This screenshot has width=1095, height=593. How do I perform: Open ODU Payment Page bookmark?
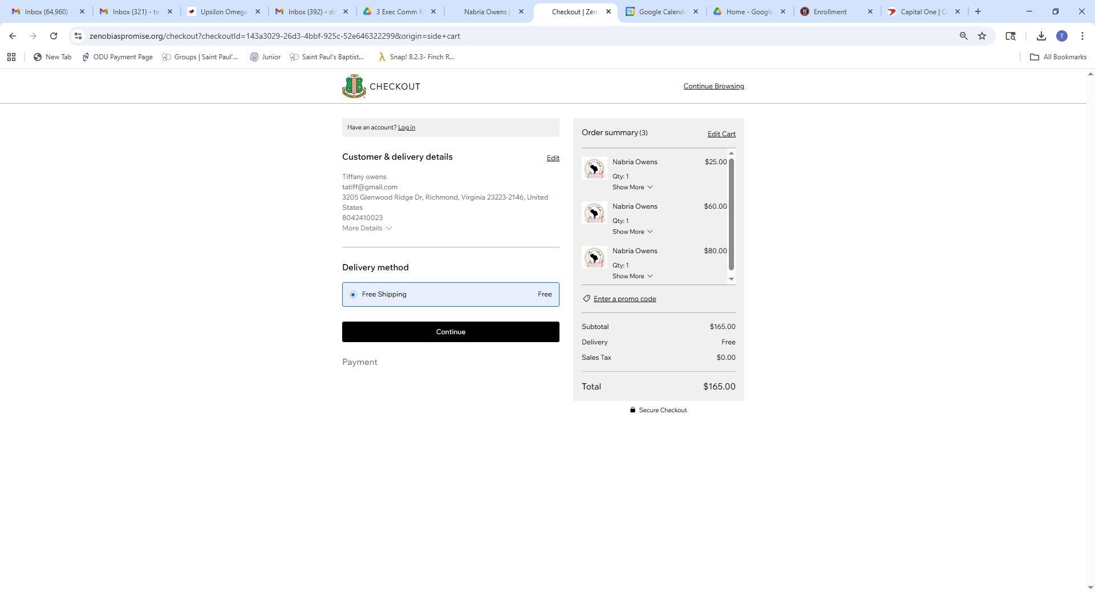click(117, 57)
